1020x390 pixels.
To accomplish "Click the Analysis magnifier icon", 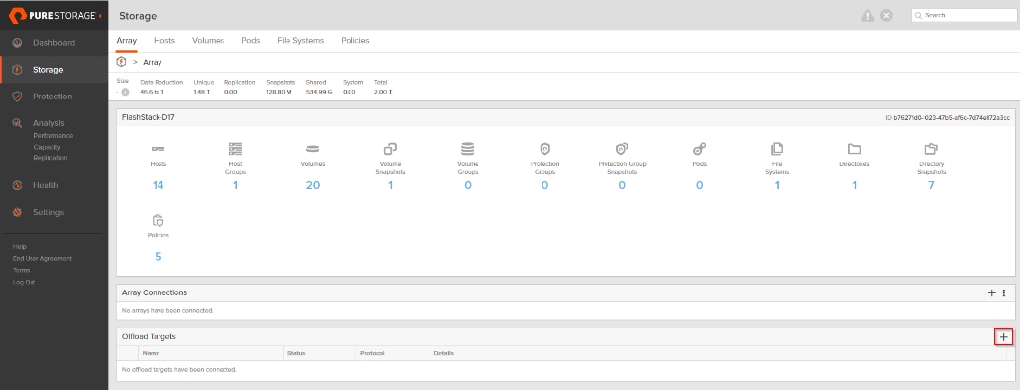I will pos(18,123).
